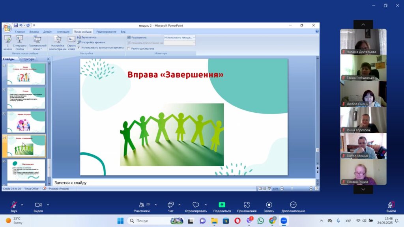404x227 pixels.
Task: Uncheck Использовать записанные времена checkbox
Action: pyautogui.click(x=79, y=47)
